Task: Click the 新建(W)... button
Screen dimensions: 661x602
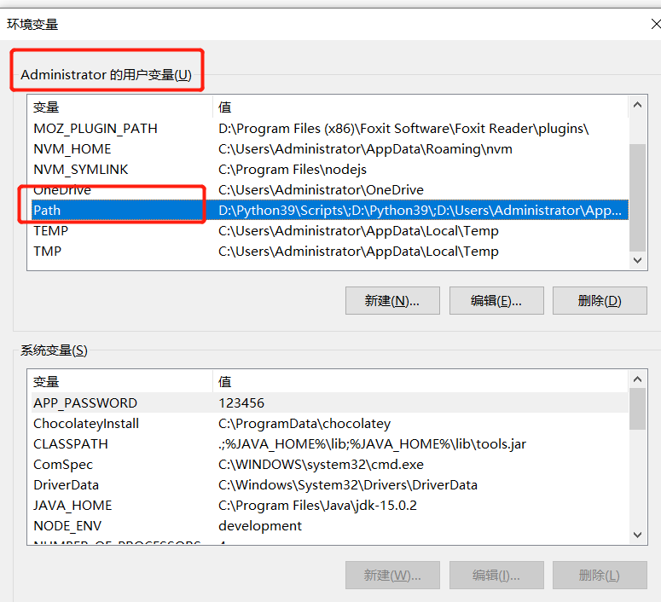Action: pyautogui.click(x=392, y=575)
